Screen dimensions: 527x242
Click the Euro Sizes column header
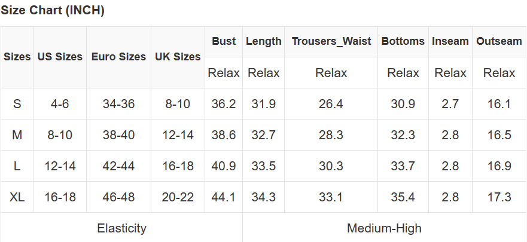[x=118, y=57]
